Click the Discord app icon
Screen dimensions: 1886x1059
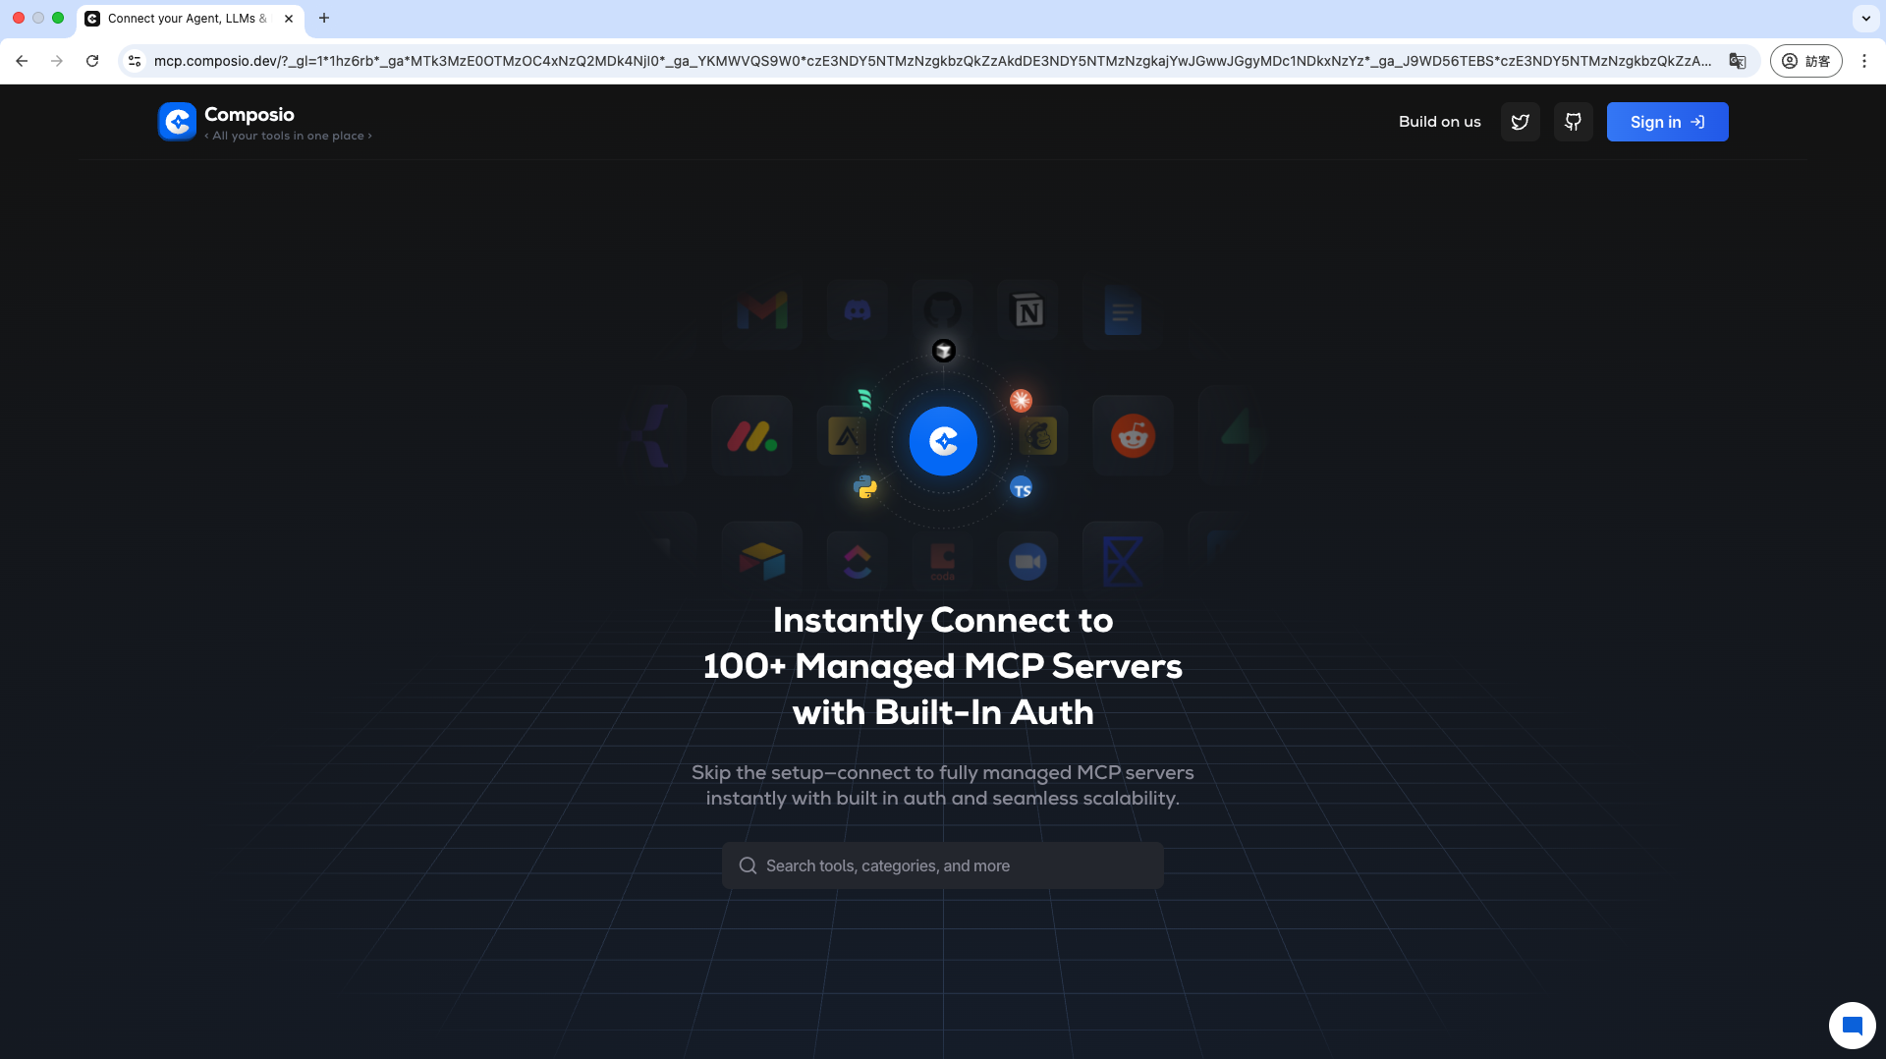856,309
